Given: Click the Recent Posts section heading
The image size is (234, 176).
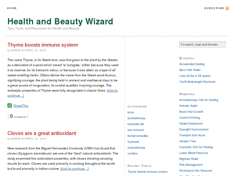Looking at the screenshot, I should pos(139,166).
